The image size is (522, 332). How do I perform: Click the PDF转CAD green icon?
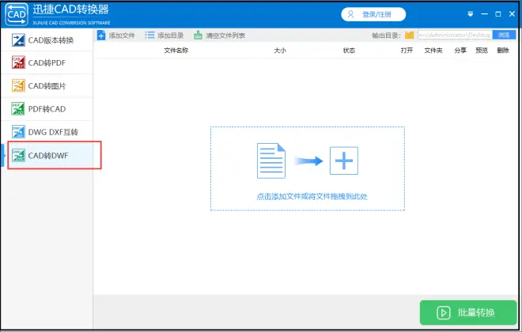[18, 109]
